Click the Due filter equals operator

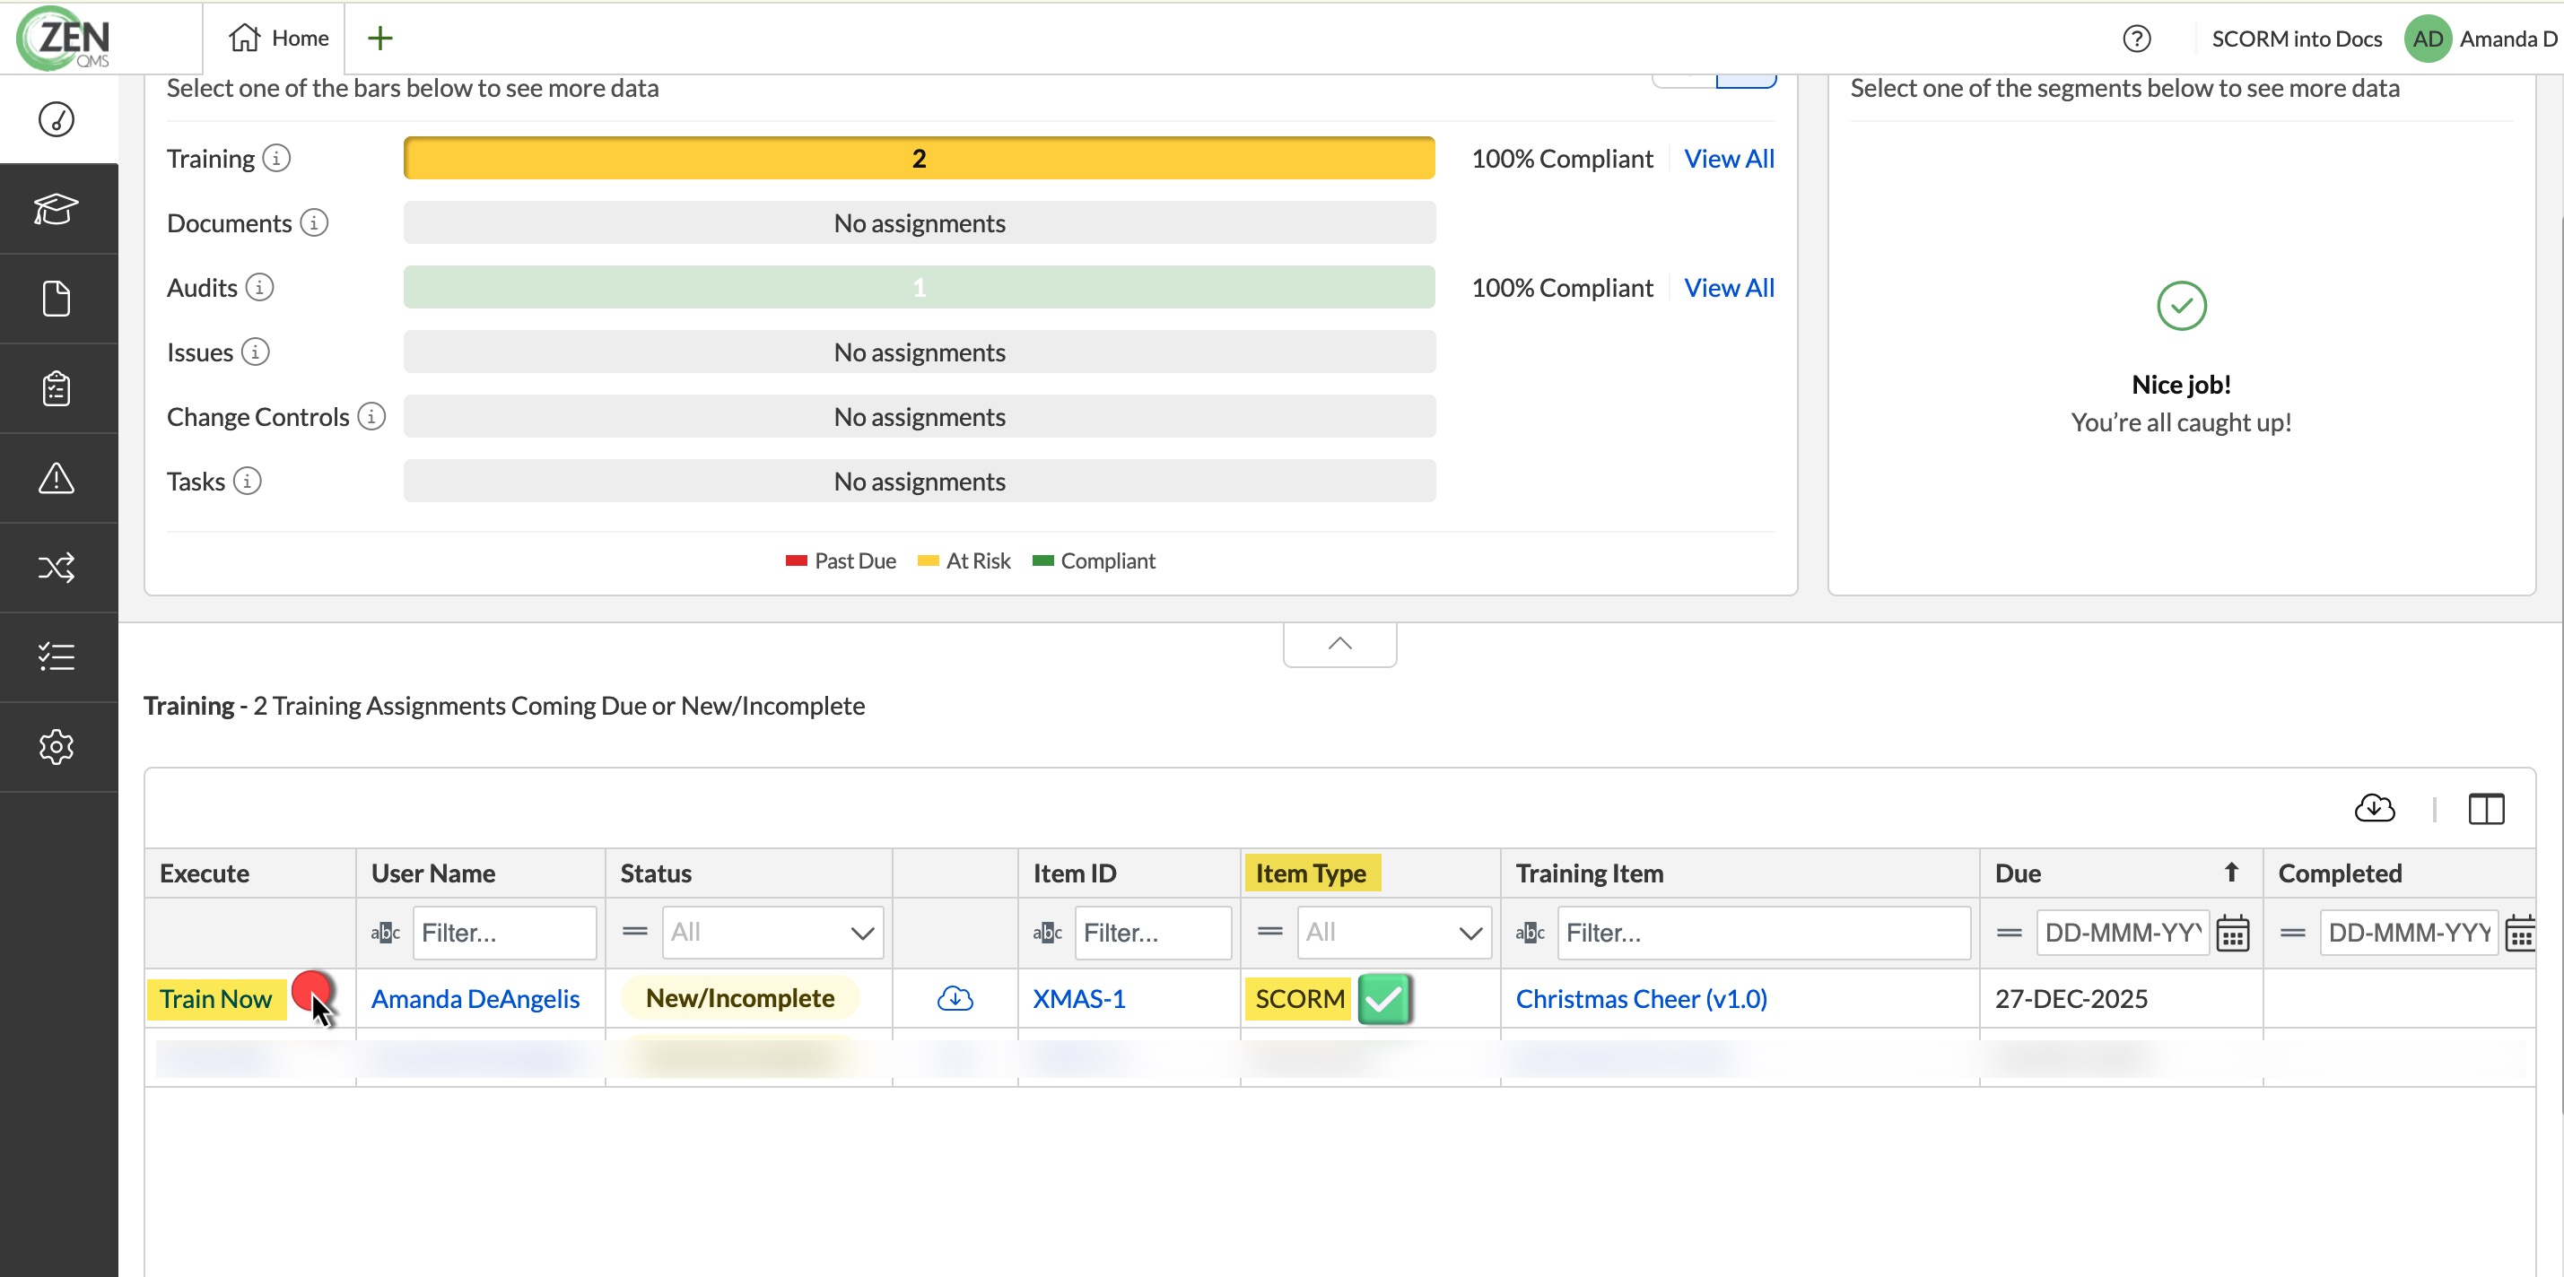2010,934
